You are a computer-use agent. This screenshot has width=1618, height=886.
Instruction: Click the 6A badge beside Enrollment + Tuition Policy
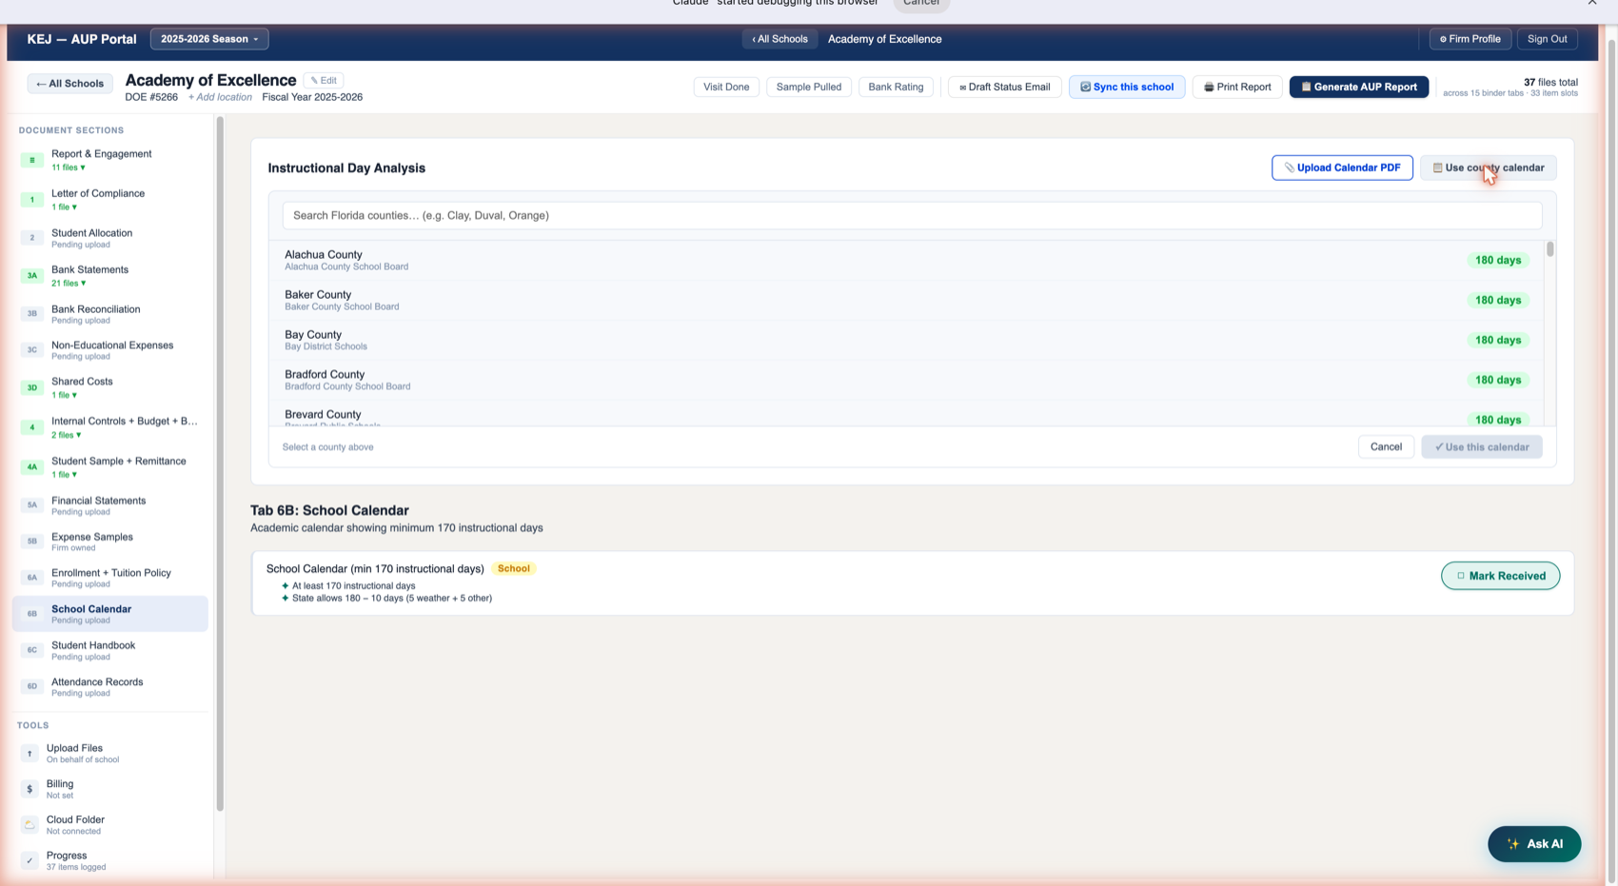(x=31, y=578)
